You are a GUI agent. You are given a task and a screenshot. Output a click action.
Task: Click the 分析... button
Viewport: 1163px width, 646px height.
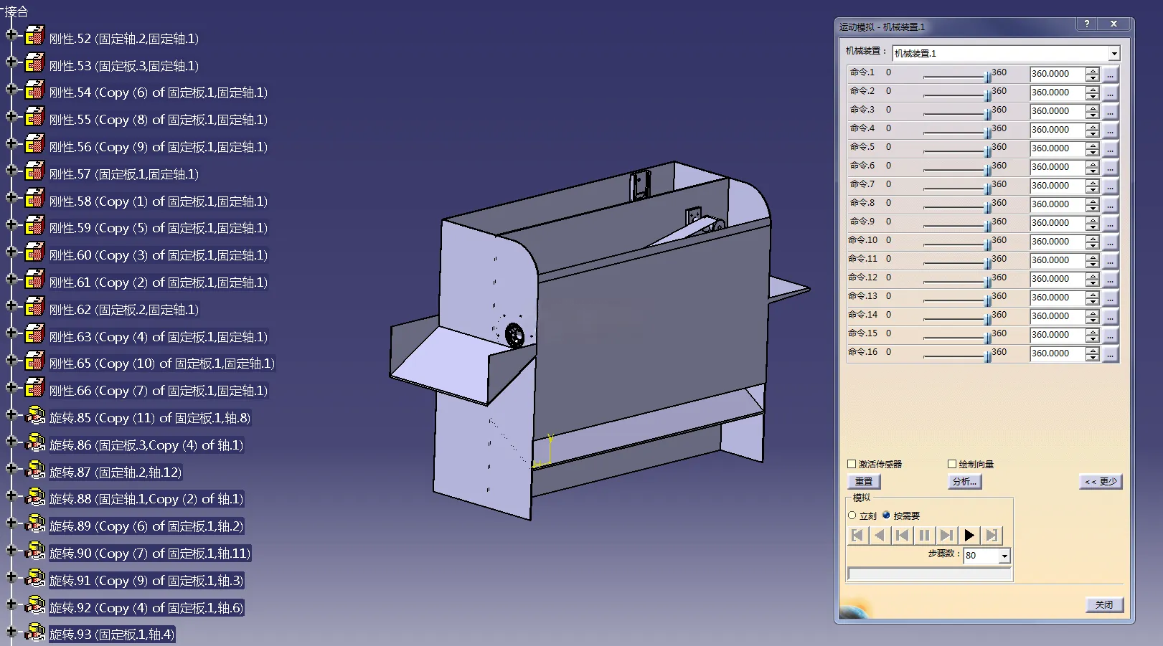point(964,482)
